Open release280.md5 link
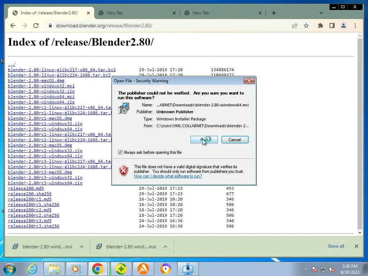This screenshot has height=276, width=368. pyautogui.click(x=26, y=188)
